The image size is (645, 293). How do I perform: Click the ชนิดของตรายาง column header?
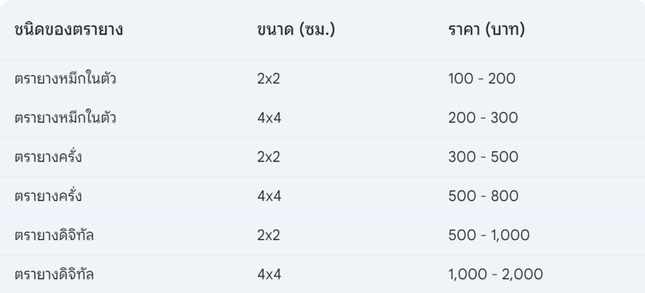click(68, 30)
